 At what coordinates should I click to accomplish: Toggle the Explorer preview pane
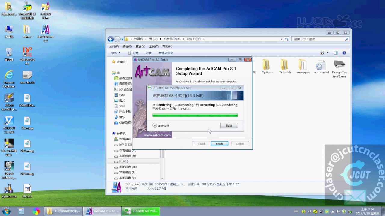click(x=336, y=53)
